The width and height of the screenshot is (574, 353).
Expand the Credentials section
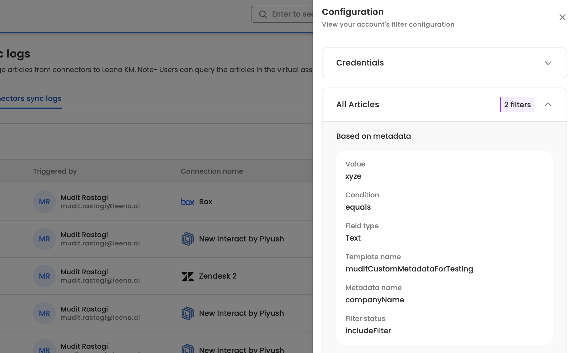point(548,63)
